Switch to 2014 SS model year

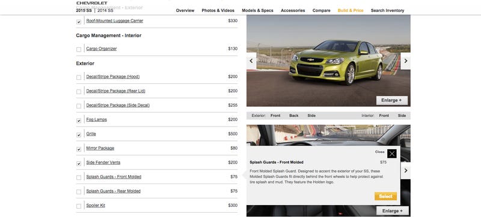[105, 10]
